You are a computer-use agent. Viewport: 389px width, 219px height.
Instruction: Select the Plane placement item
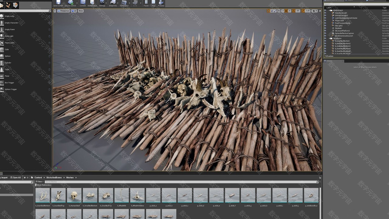[x=26, y=76]
